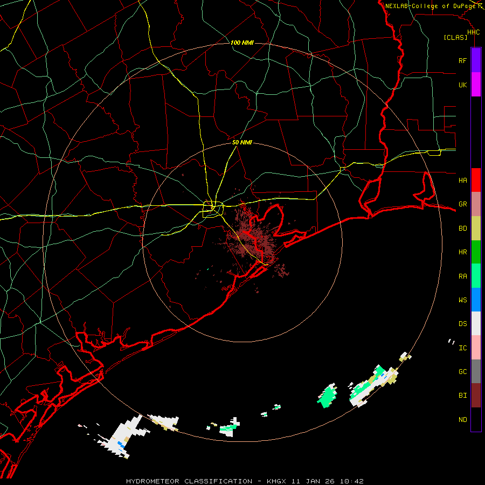Viewport: 485px width, 485px height.
Task: Select the bright red HA legend swatch
Action: [476, 180]
